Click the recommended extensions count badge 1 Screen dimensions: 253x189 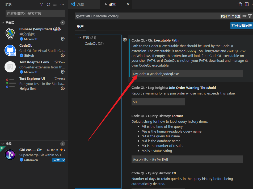point(63,144)
